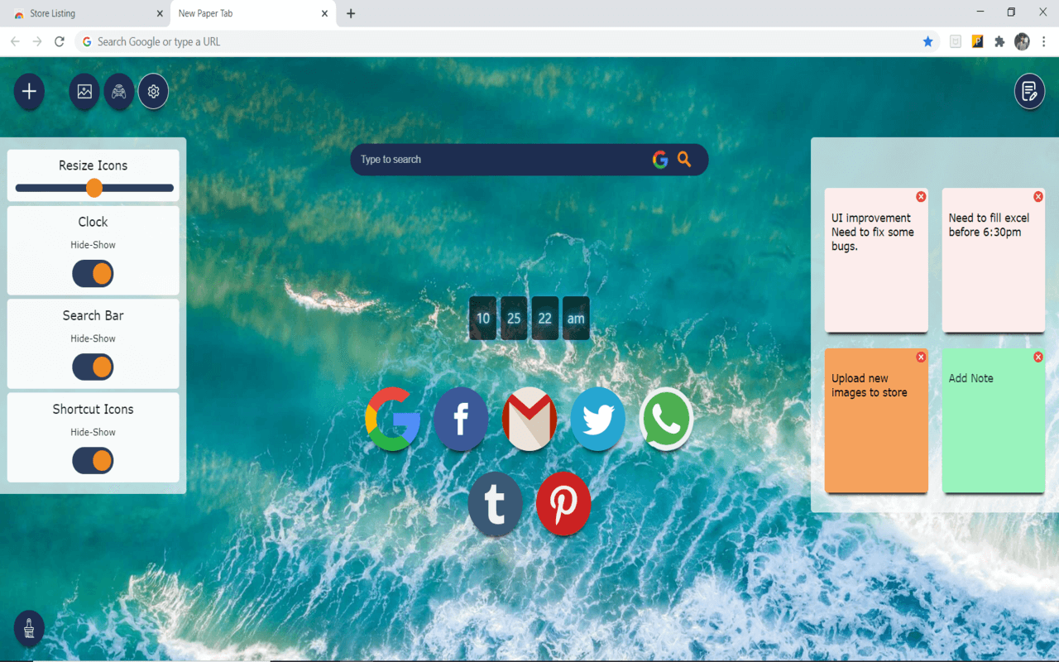Open the WhatsApp shortcut icon

coord(666,419)
